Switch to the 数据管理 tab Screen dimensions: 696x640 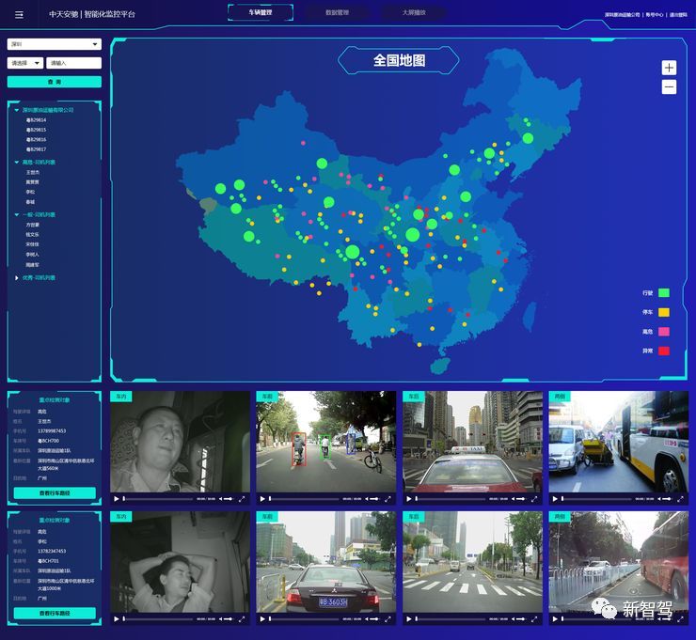(338, 12)
